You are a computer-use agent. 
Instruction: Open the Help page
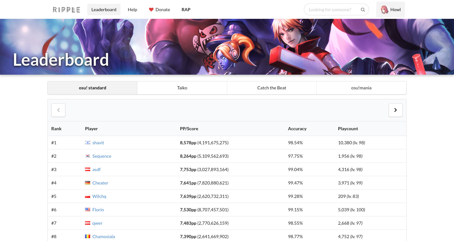(x=133, y=10)
